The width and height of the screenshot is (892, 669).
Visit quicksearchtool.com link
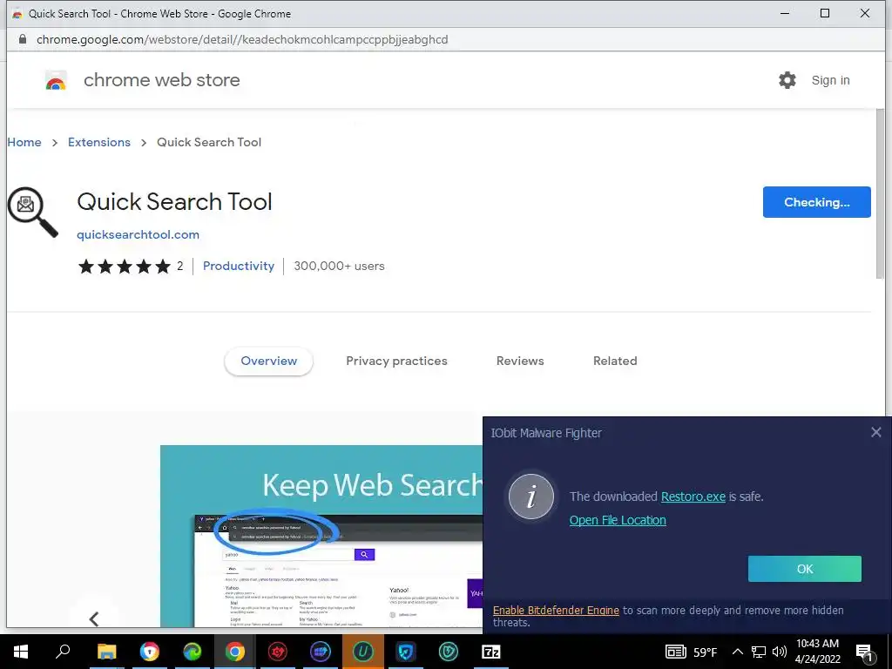tap(138, 234)
